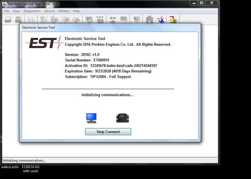Click the Copyright 2016 Perkins Engines line
This screenshot has width=251, height=179.
tap(118, 44)
